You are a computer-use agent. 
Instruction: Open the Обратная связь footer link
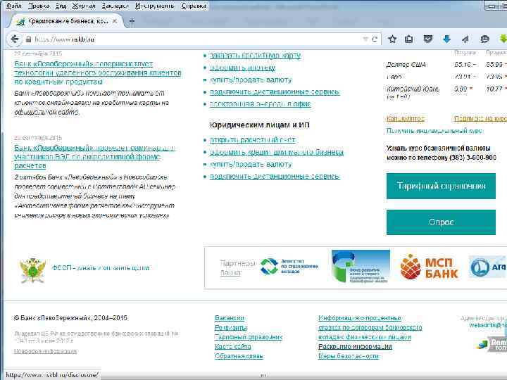[x=239, y=356]
